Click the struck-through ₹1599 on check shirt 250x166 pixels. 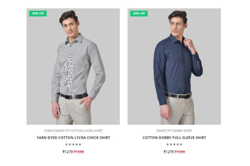79,152
